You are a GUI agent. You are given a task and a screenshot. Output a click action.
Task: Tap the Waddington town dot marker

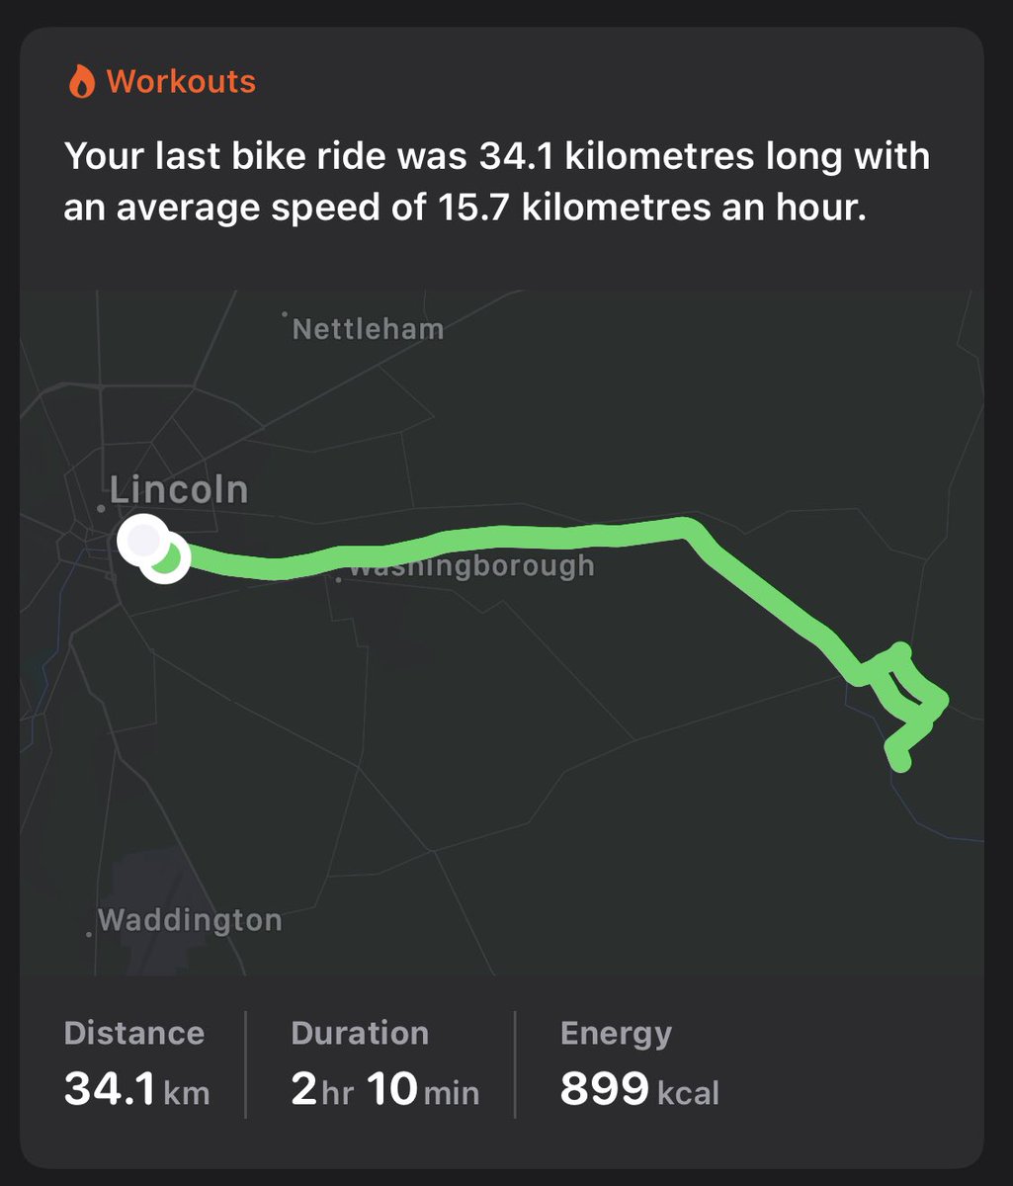pos(90,932)
